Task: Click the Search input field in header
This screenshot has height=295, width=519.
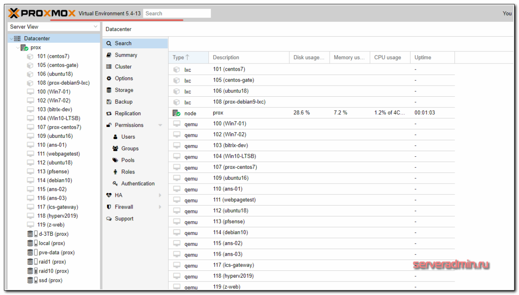Action: [176, 13]
